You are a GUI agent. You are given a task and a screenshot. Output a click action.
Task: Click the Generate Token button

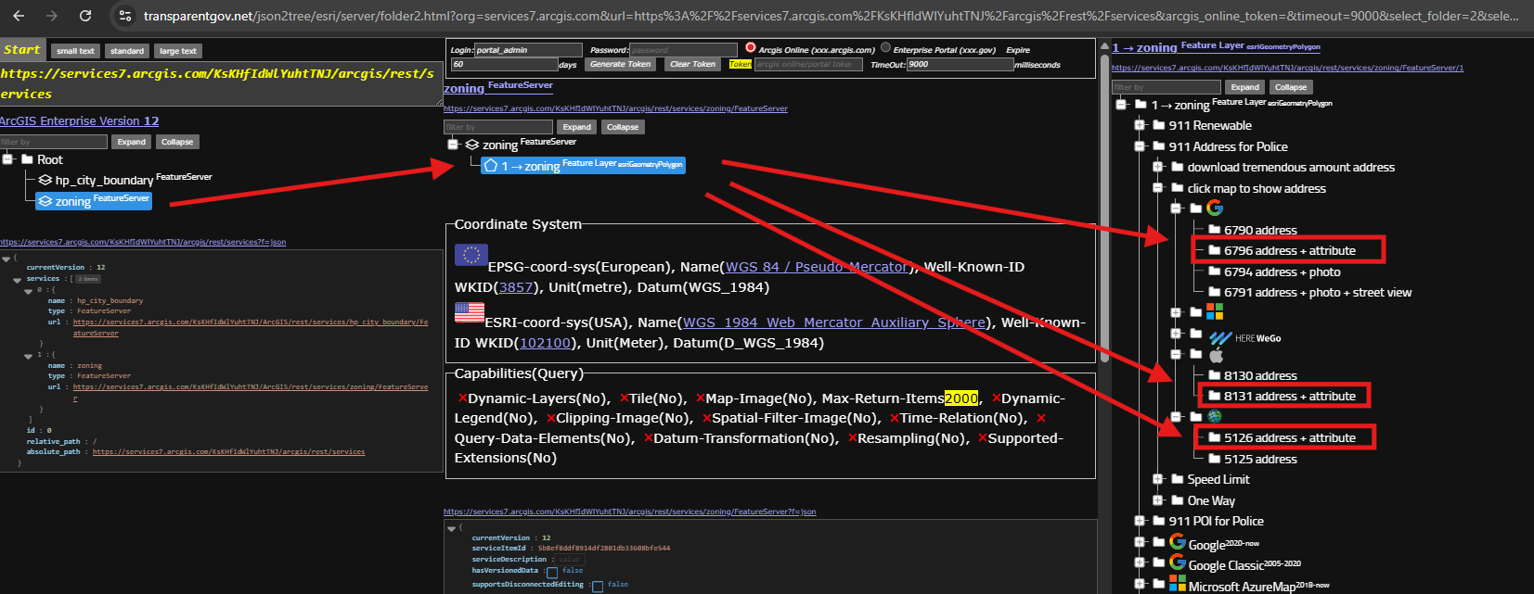pyautogui.click(x=620, y=64)
